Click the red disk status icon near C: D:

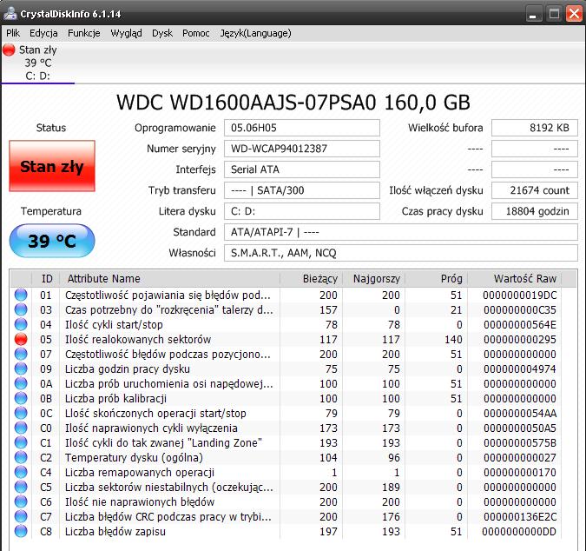pyautogui.click(x=9, y=50)
